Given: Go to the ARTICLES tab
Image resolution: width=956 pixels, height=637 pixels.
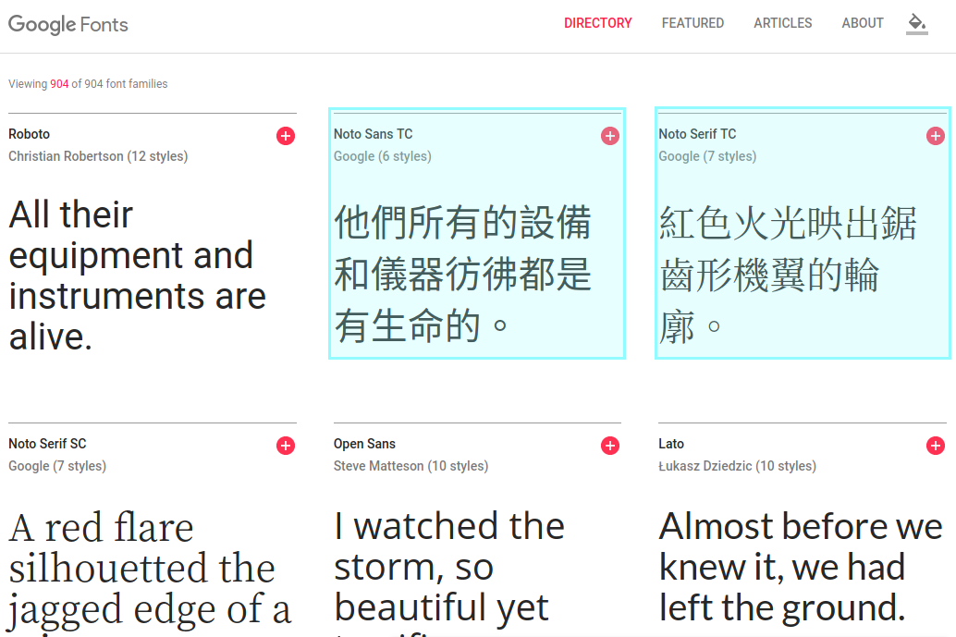Looking at the screenshot, I should (783, 23).
